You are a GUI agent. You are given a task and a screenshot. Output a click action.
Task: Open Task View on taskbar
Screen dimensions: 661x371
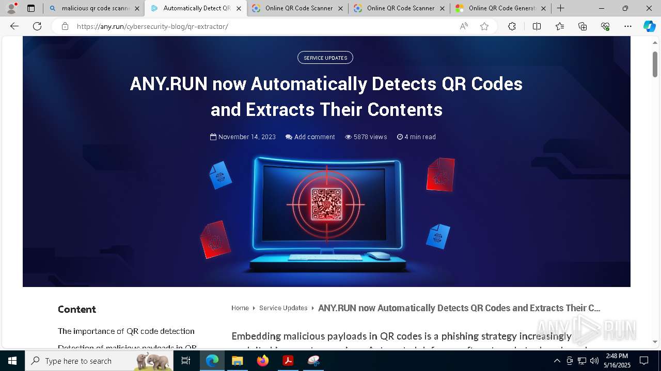point(186,361)
